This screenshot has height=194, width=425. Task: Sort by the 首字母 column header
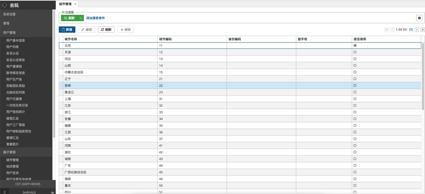click(x=324, y=39)
